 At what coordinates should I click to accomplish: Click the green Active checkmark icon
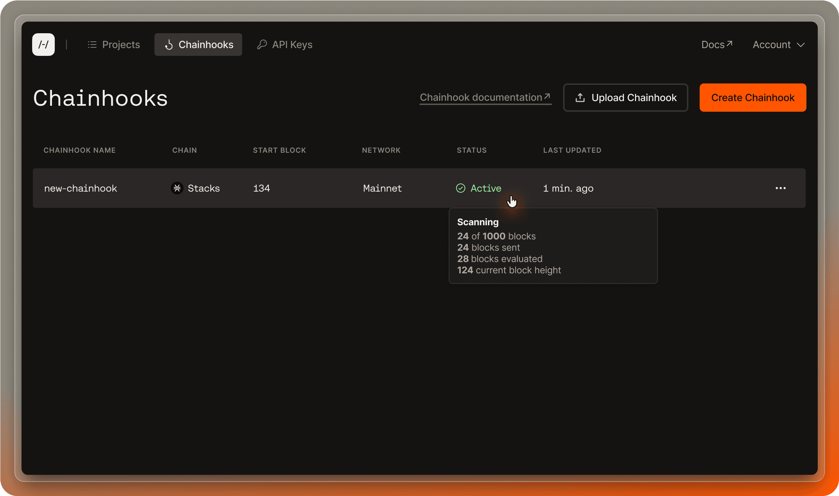pyautogui.click(x=460, y=188)
